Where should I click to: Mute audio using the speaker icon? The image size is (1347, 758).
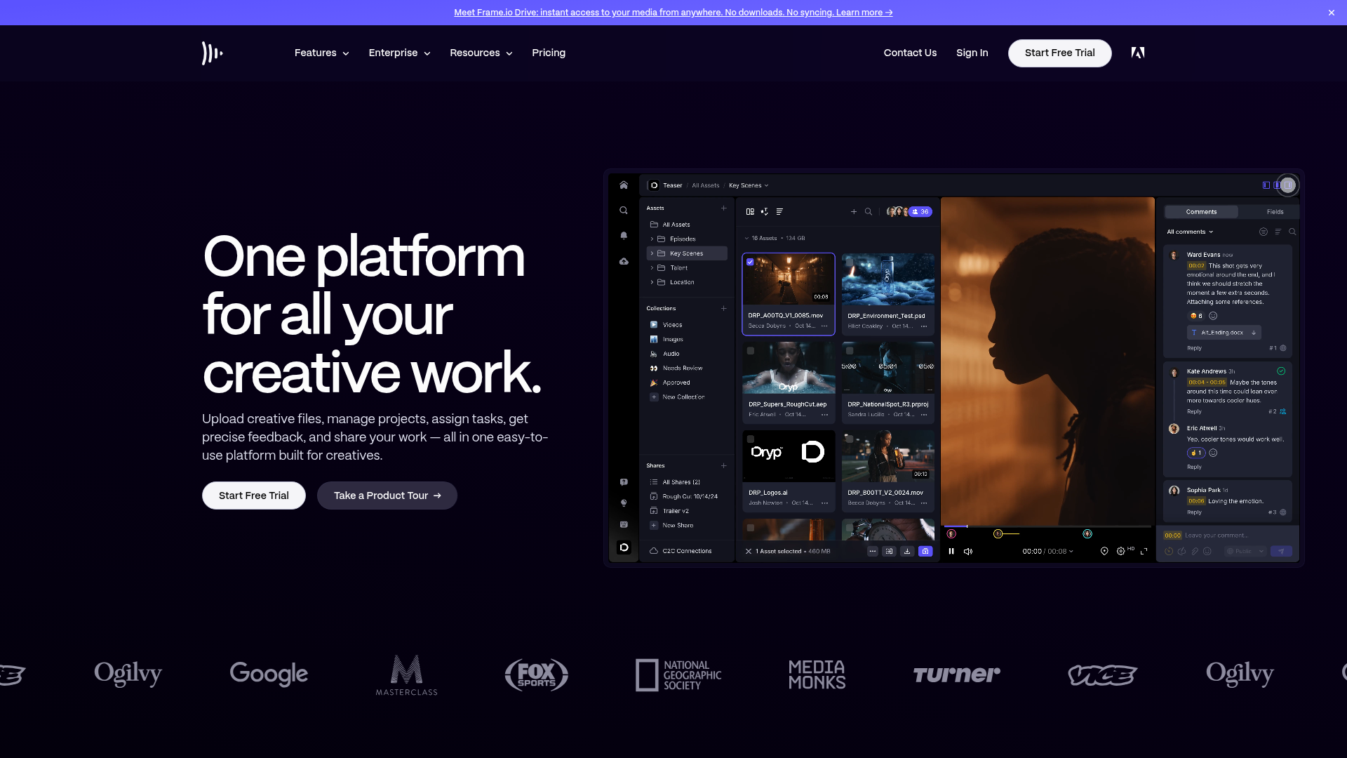click(x=968, y=552)
